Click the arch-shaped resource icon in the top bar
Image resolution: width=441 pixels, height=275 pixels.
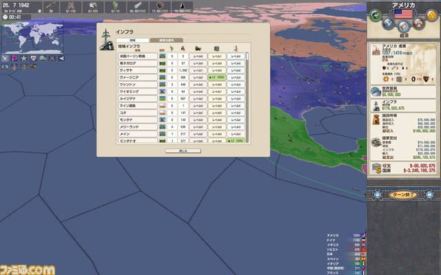71,5
